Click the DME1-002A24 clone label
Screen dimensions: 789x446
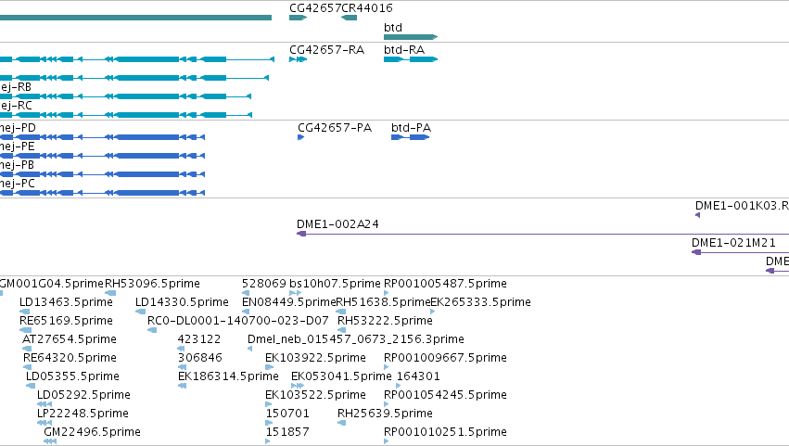click(x=337, y=224)
